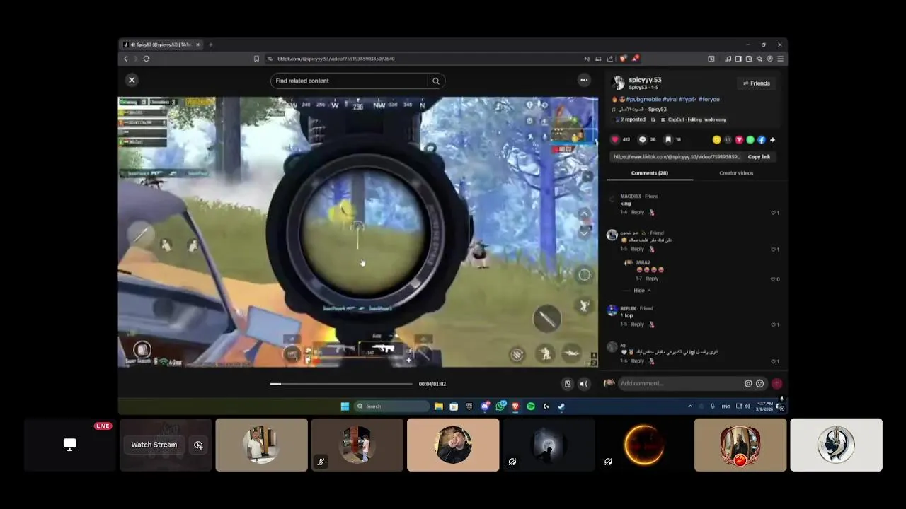The height and width of the screenshot is (509, 906).
Task: Bookmark the video with the favorites icon
Action: click(x=667, y=139)
